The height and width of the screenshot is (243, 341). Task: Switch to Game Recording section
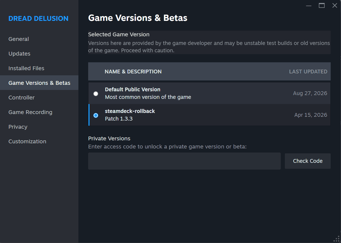pos(39,112)
